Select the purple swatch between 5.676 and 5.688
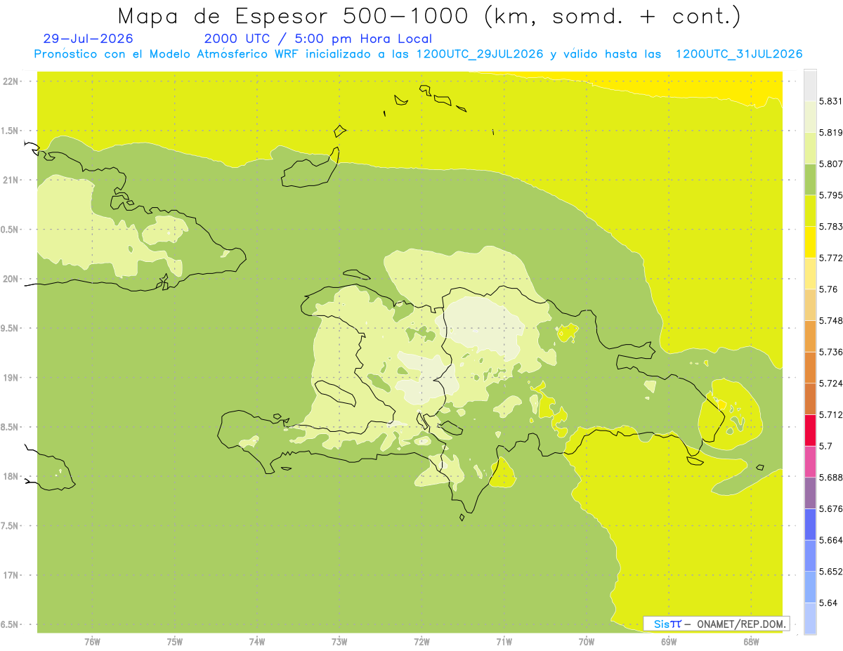843x651 pixels. point(810,492)
